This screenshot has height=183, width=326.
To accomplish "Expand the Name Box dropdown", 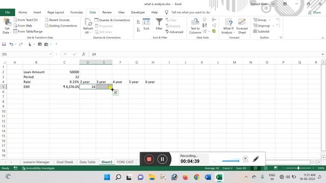I will tap(50, 54).
